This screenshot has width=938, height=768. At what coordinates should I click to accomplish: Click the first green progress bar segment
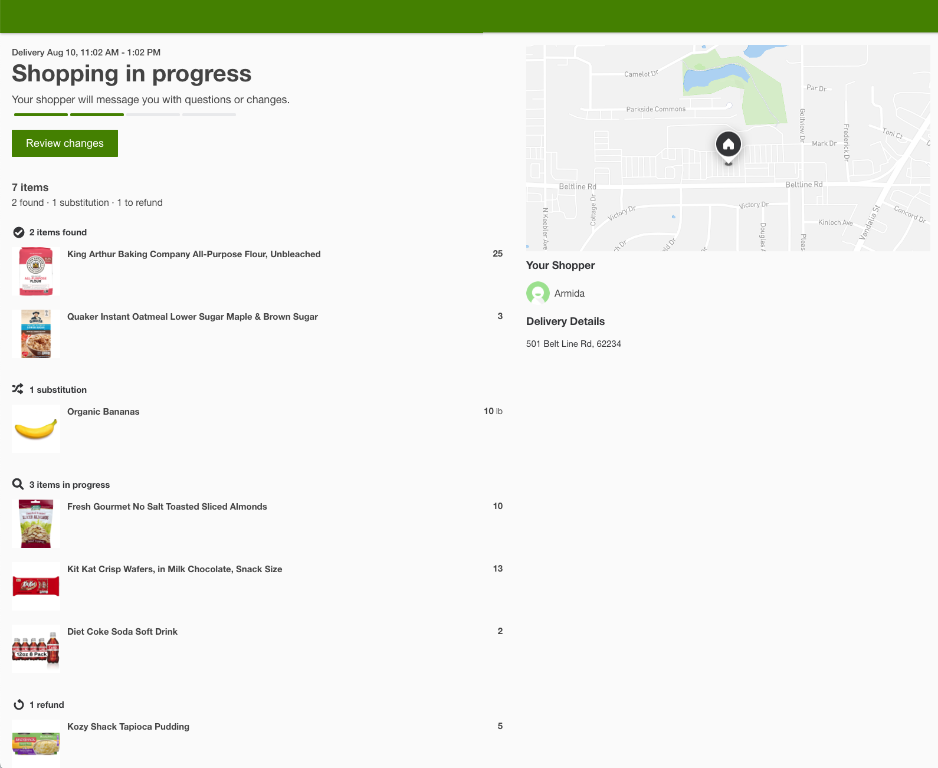pos(41,114)
